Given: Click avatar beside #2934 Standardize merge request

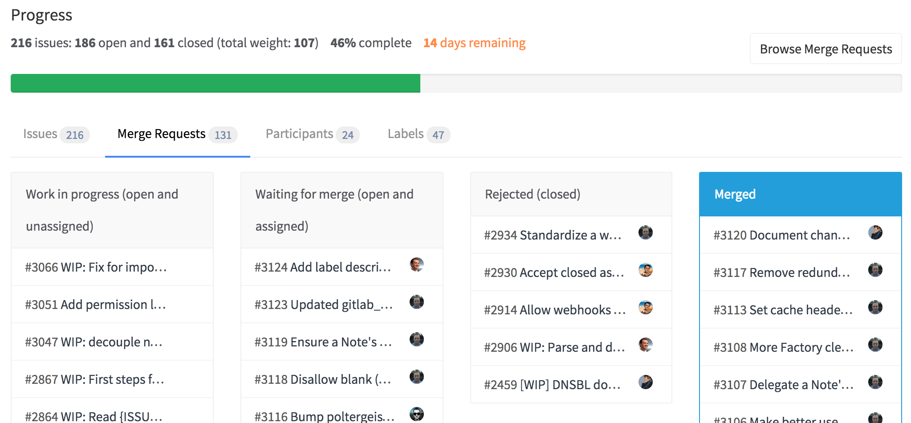Looking at the screenshot, I should pyautogui.click(x=645, y=233).
